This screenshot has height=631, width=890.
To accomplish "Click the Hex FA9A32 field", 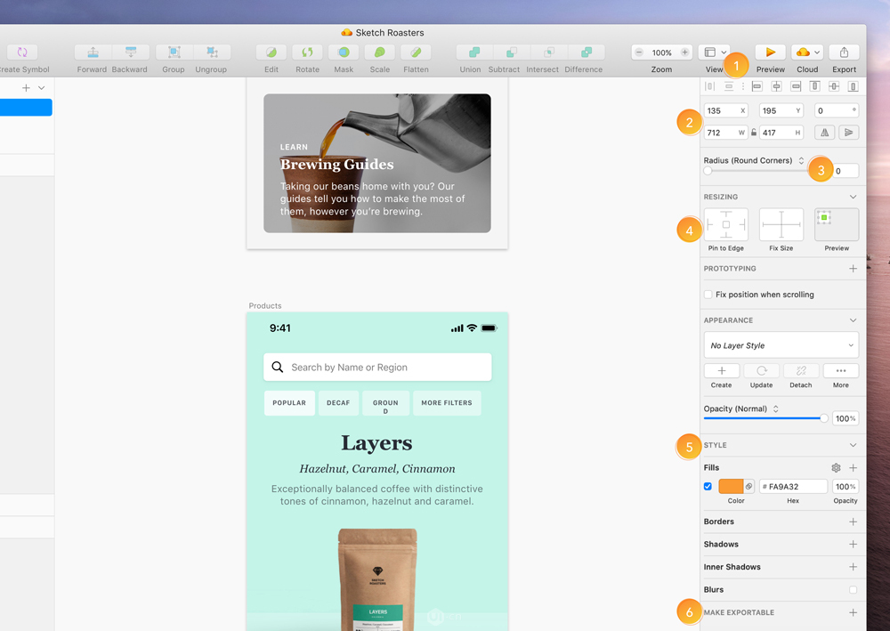I will pos(793,486).
